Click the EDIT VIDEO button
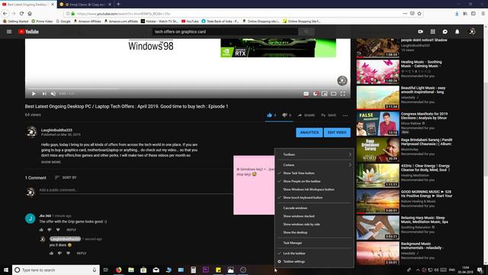This screenshot has width=488, height=275. click(337, 132)
